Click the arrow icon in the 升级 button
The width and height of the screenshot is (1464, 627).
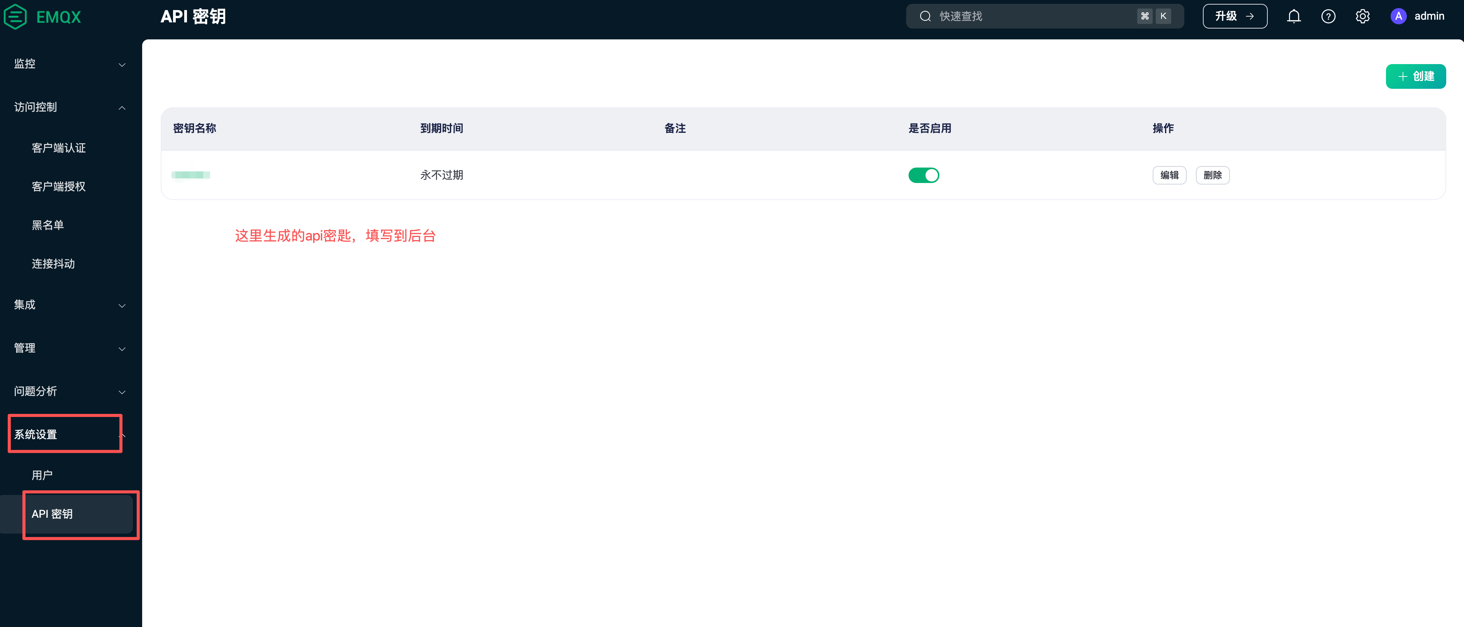1250,17
